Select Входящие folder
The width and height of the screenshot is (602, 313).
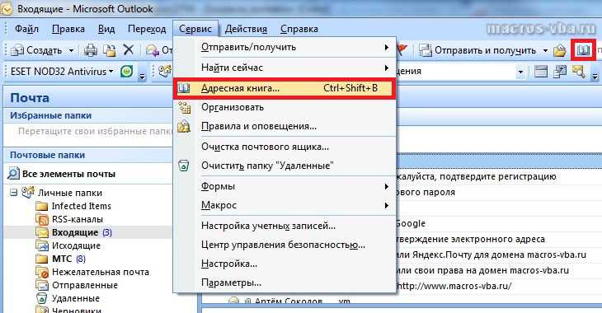pos(74,232)
